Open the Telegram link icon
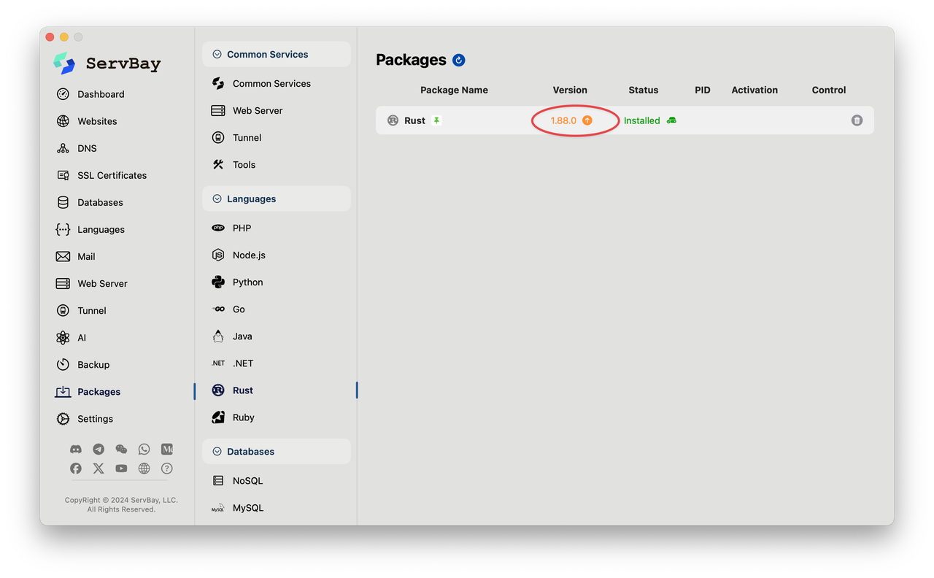The width and height of the screenshot is (934, 578). tap(99, 450)
